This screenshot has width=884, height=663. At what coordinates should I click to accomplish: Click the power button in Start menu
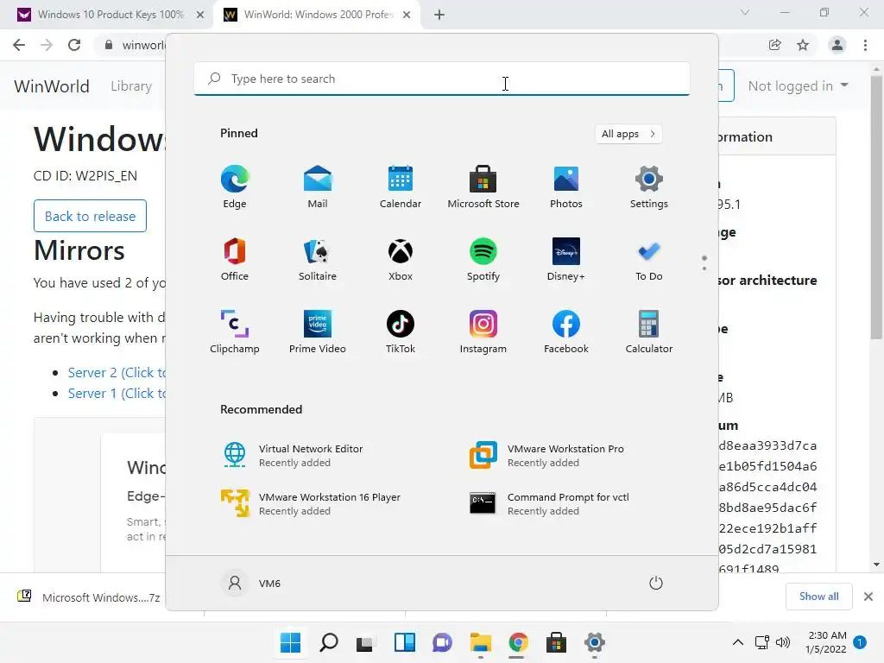click(656, 583)
